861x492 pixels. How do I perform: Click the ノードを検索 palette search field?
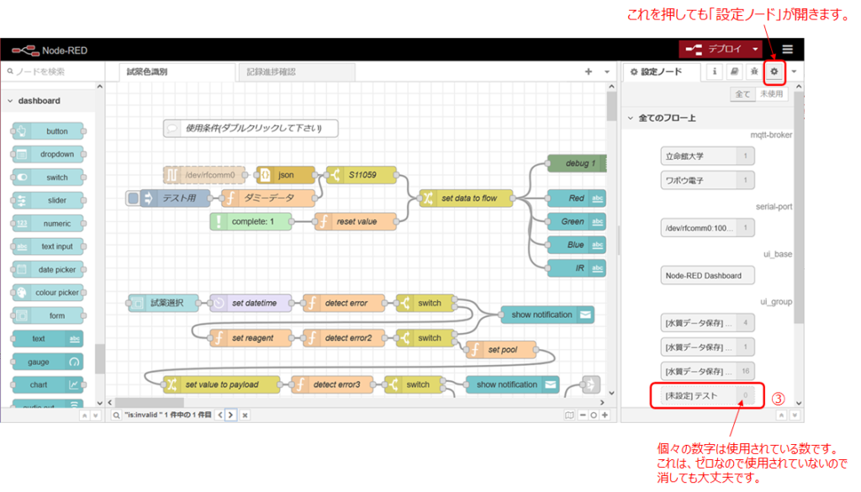[50, 72]
